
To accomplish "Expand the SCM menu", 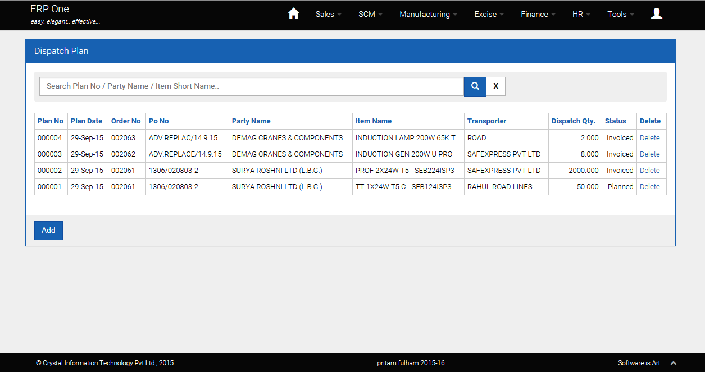I will [x=370, y=15].
